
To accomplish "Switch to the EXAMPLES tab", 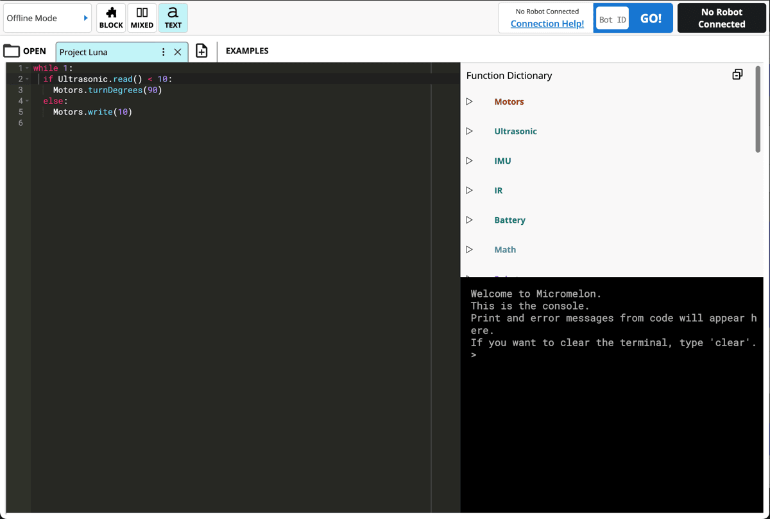I will [x=246, y=50].
